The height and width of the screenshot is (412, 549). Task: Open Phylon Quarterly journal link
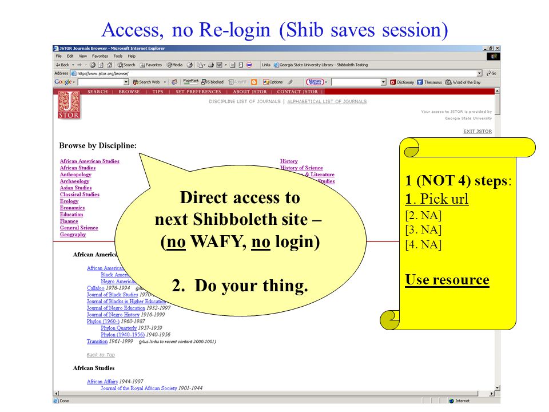(119, 328)
